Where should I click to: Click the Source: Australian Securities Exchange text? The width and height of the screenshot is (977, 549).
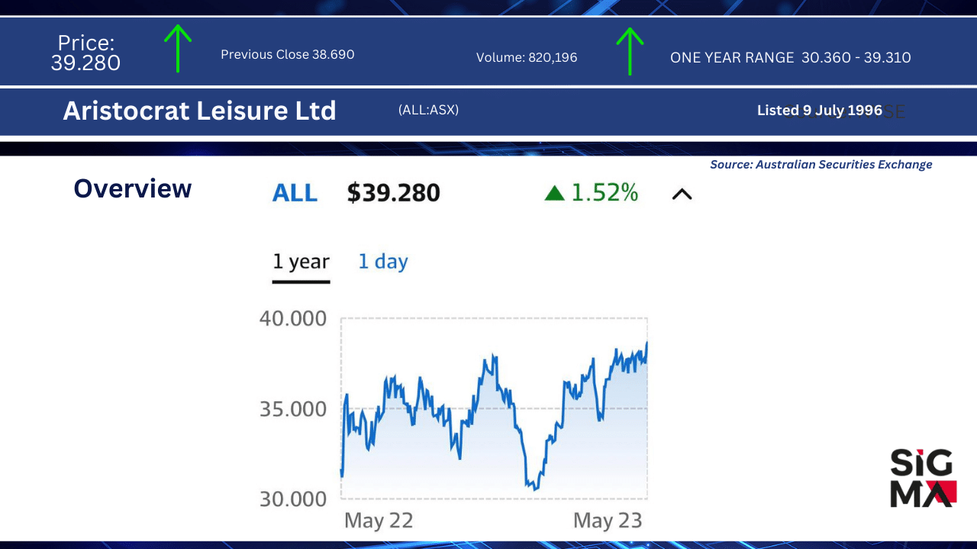pyautogui.click(x=821, y=164)
